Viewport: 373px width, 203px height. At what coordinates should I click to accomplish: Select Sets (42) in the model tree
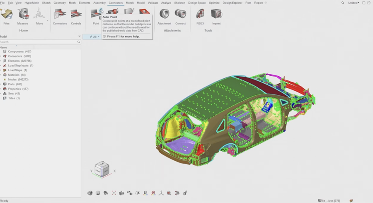pyautogui.click(x=14, y=94)
